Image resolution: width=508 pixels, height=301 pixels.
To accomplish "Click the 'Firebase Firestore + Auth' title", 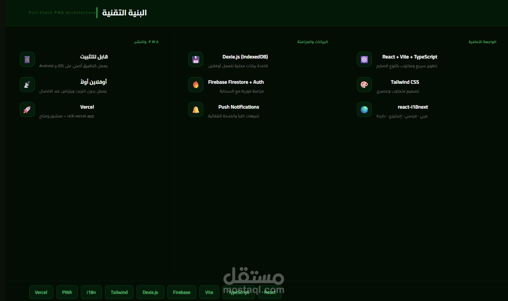I will coord(236,82).
